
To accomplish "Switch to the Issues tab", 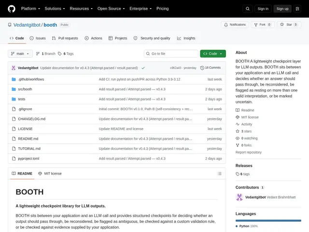I will 38,38.
